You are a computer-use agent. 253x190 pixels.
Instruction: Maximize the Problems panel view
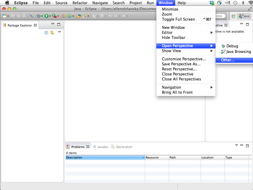pyautogui.click(x=247, y=146)
